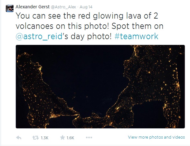
Task: Click the word 'volcanoes' in the tweet
Action: pyautogui.click(x=34, y=26)
